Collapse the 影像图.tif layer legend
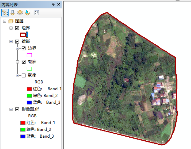This screenshot has width=191, height=149. [11, 109]
